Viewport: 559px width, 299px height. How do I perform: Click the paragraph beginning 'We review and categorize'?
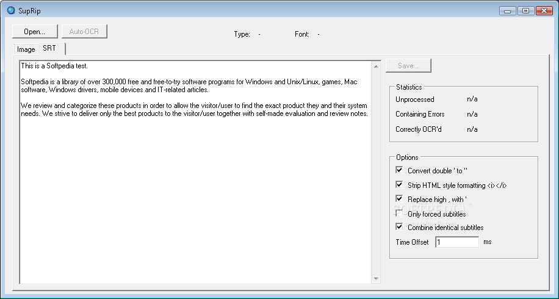pos(194,110)
